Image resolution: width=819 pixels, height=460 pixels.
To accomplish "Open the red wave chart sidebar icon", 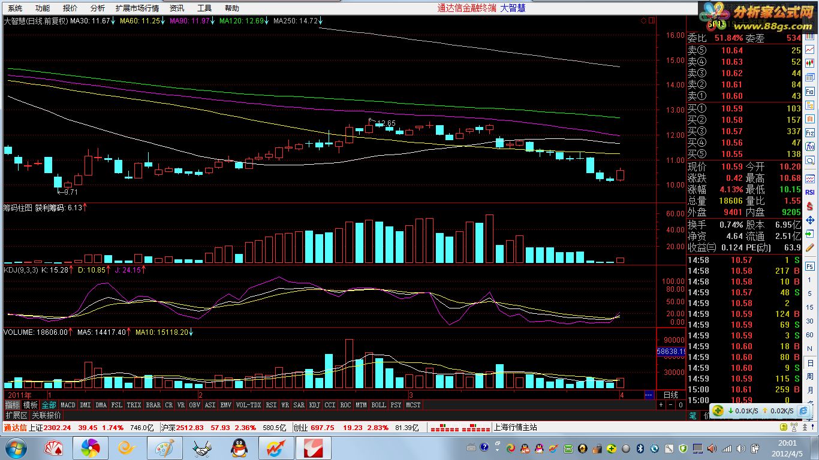I will [810, 178].
